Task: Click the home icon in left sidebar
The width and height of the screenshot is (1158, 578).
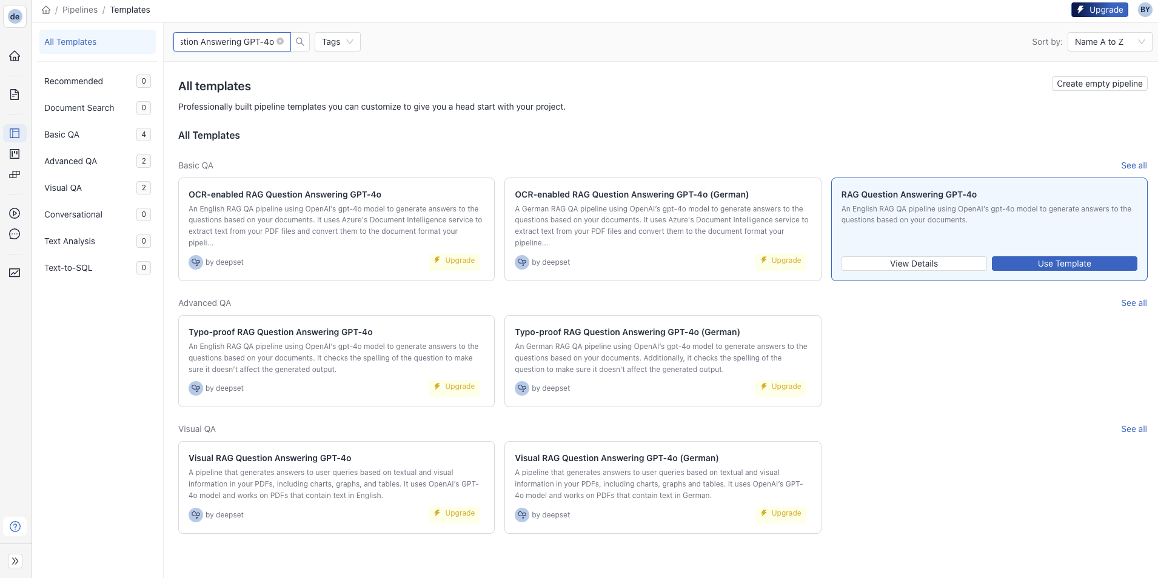Action: point(15,56)
